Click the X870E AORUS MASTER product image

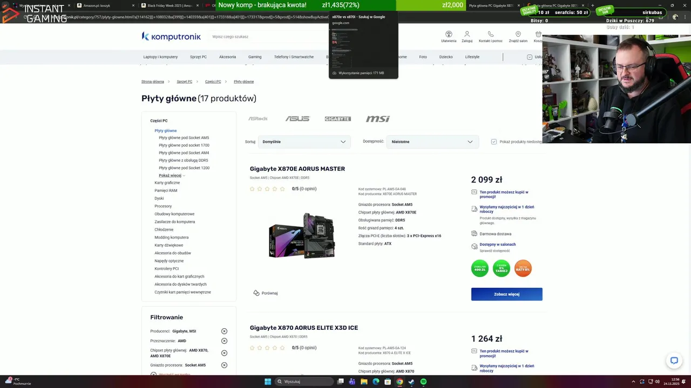pos(302,235)
